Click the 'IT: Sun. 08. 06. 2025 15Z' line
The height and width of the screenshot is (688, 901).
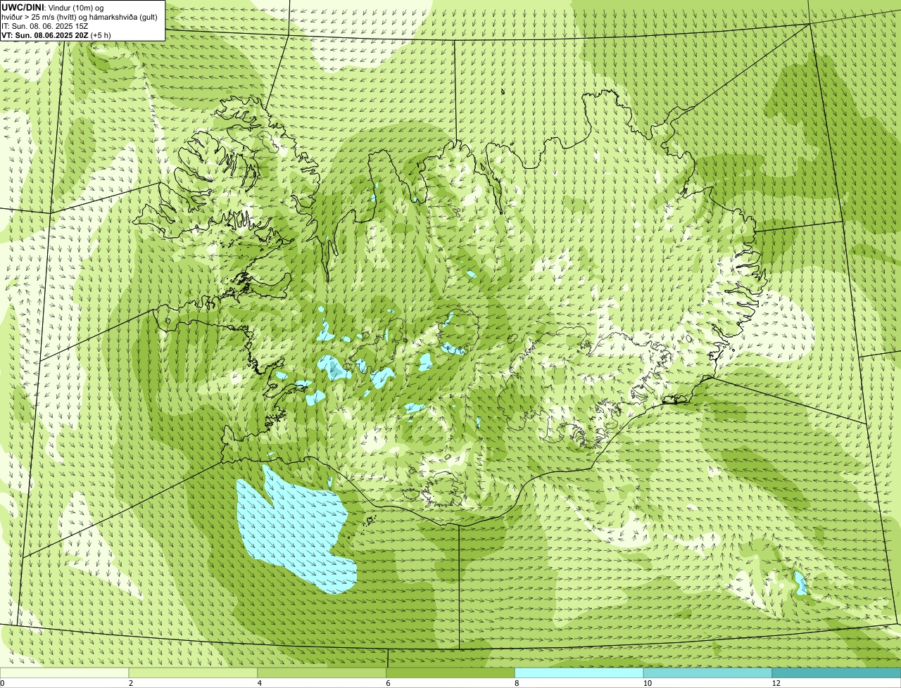click(x=45, y=25)
